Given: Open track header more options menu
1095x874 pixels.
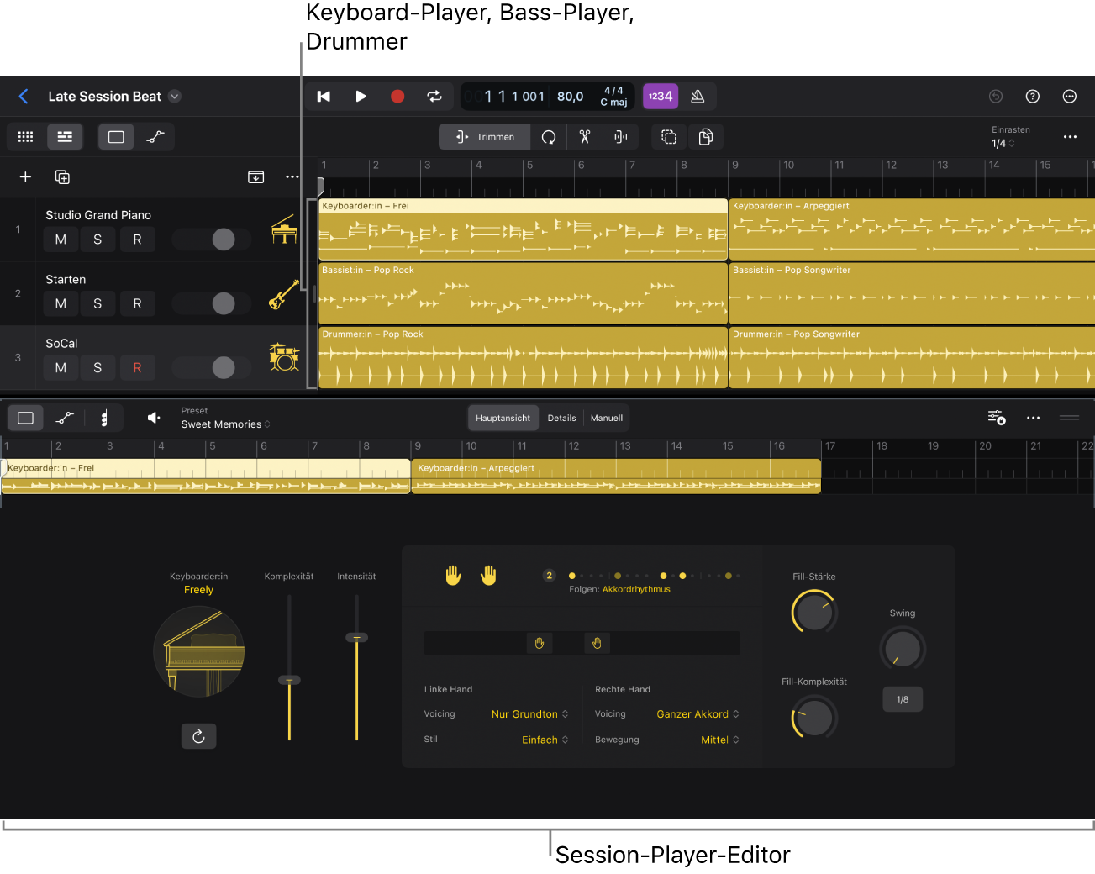Looking at the screenshot, I should [292, 177].
